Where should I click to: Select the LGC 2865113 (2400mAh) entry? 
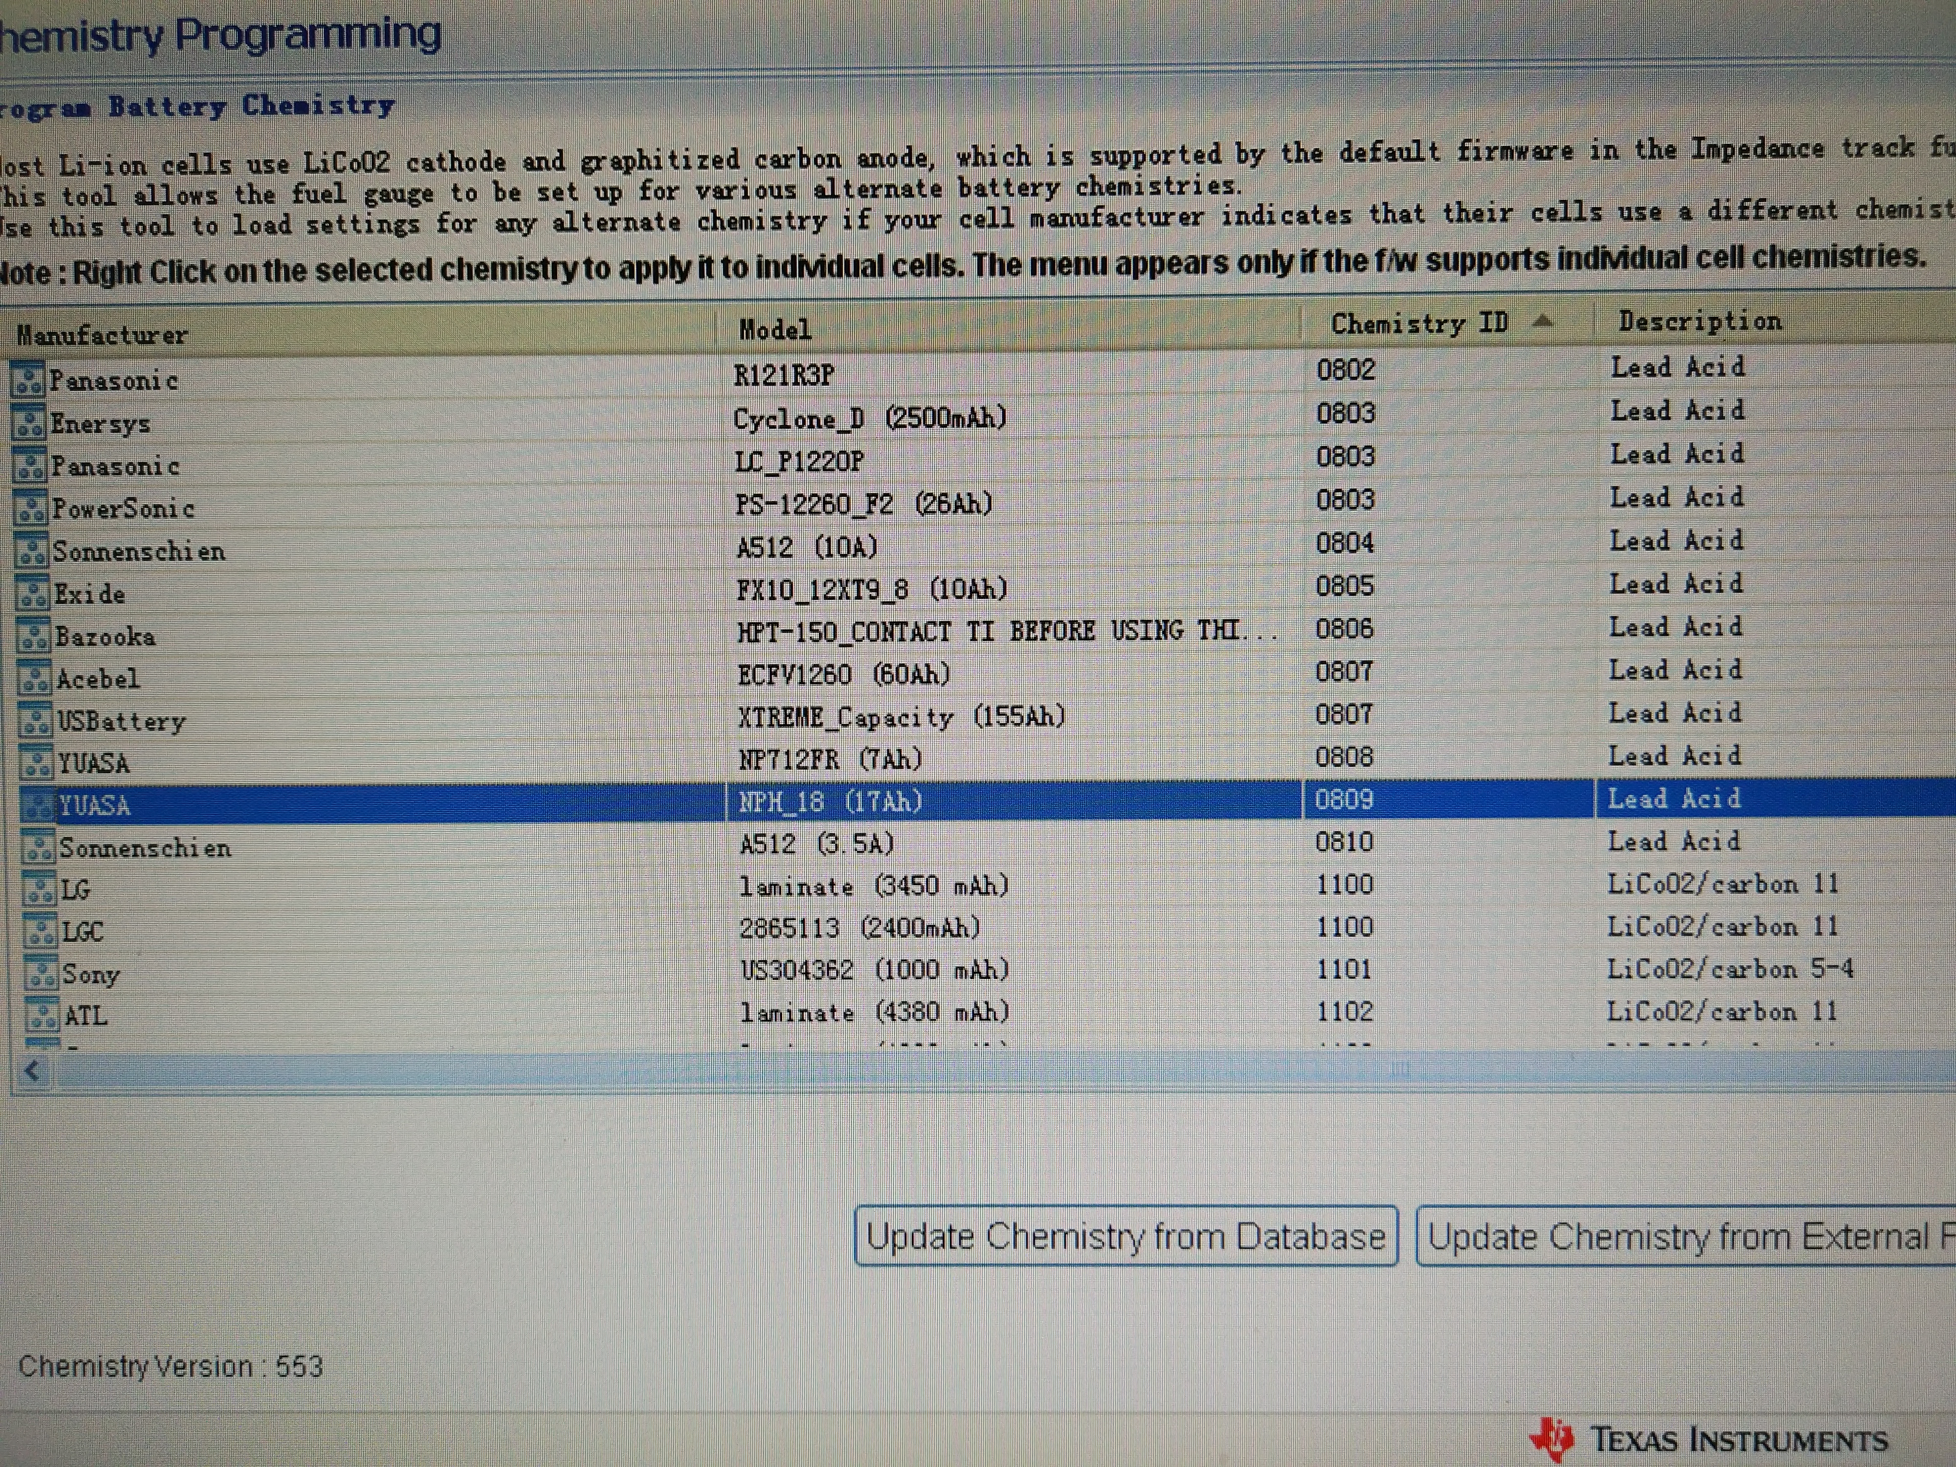coord(860,929)
